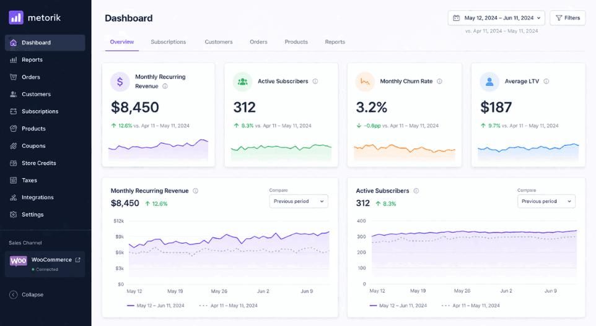Viewport: 596px width, 326px height.
Task: Click the filter funnel icon
Action: (559, 18)
